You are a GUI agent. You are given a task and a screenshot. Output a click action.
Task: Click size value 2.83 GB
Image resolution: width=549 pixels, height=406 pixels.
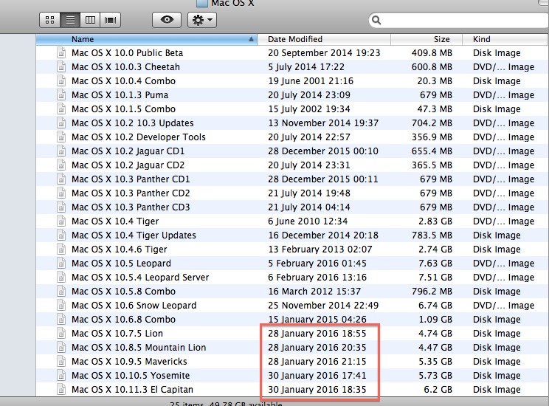tap(435, 221)
